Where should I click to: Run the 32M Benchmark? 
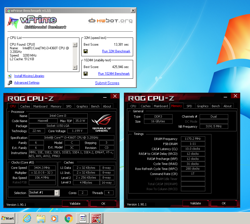pos(116,51)
